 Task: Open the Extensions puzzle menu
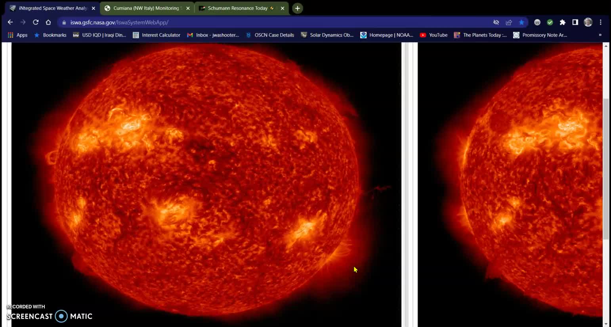click(563, 22)
